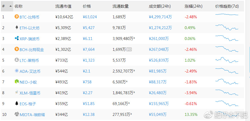Open the NEO-小蚁 link

coord(28,82)
